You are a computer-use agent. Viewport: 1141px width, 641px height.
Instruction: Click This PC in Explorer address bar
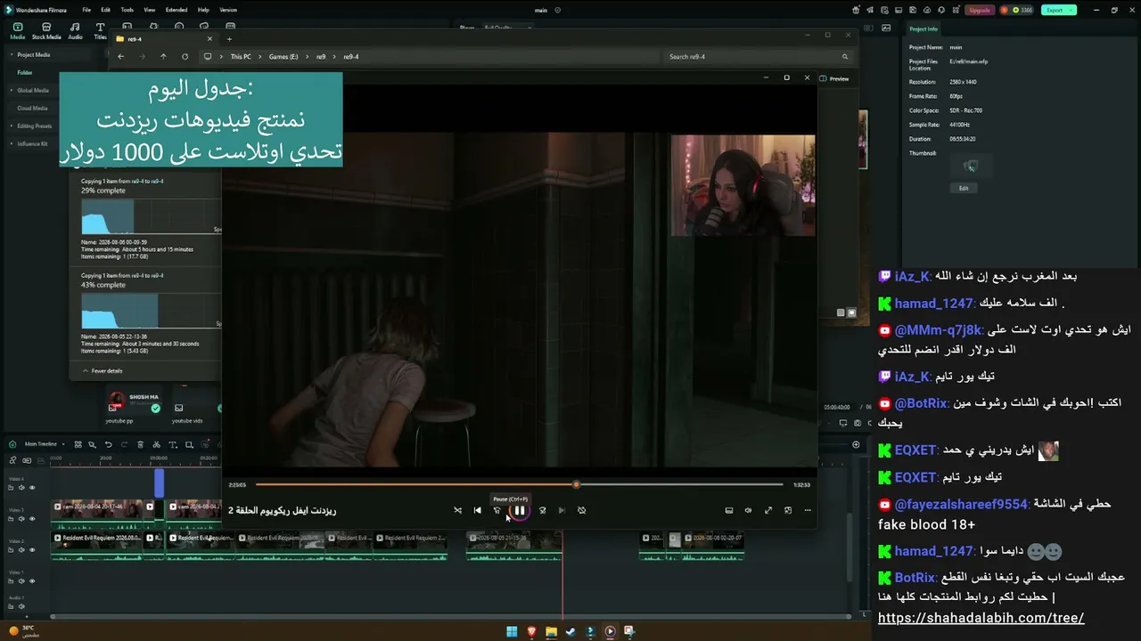click(x=241, y=56)
